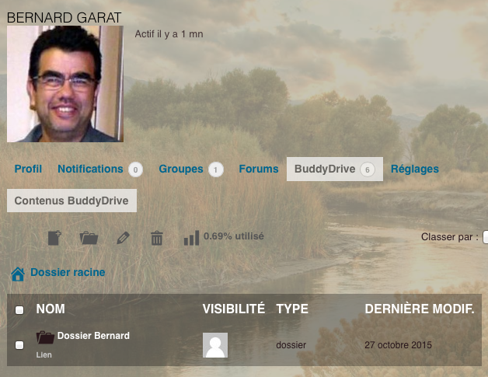Image resolution: width=488 pixels, height=377 pixels.
Task: Click the pencil edit icon
Action: 124,238
